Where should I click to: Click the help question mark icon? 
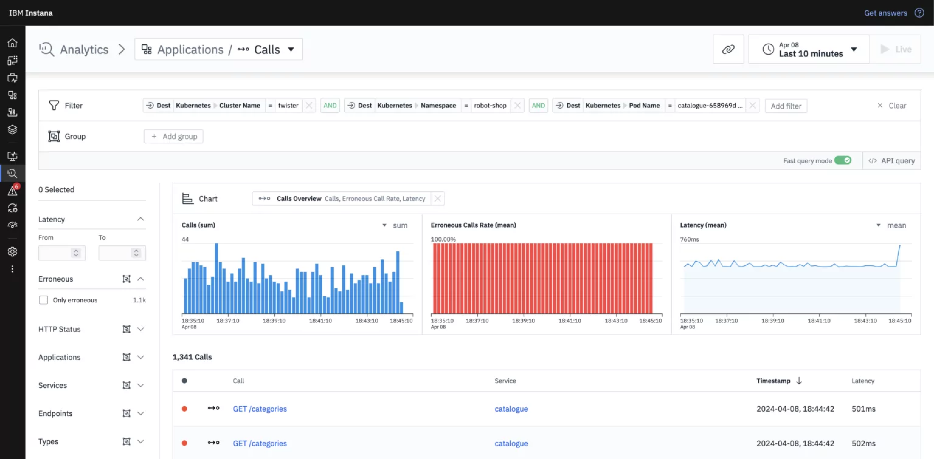(919, 13)
